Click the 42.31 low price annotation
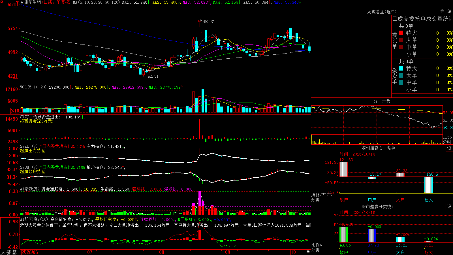The height and width of the screenshot is (255, 453). pyautogui.click(x=153, y=76)
